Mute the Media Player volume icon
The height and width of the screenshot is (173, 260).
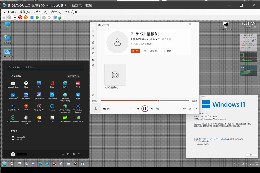184,109
